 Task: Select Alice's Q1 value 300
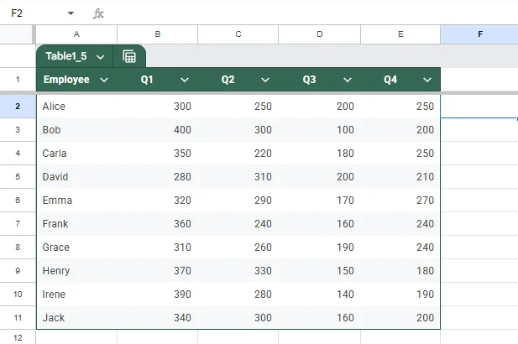click(158, 107)
